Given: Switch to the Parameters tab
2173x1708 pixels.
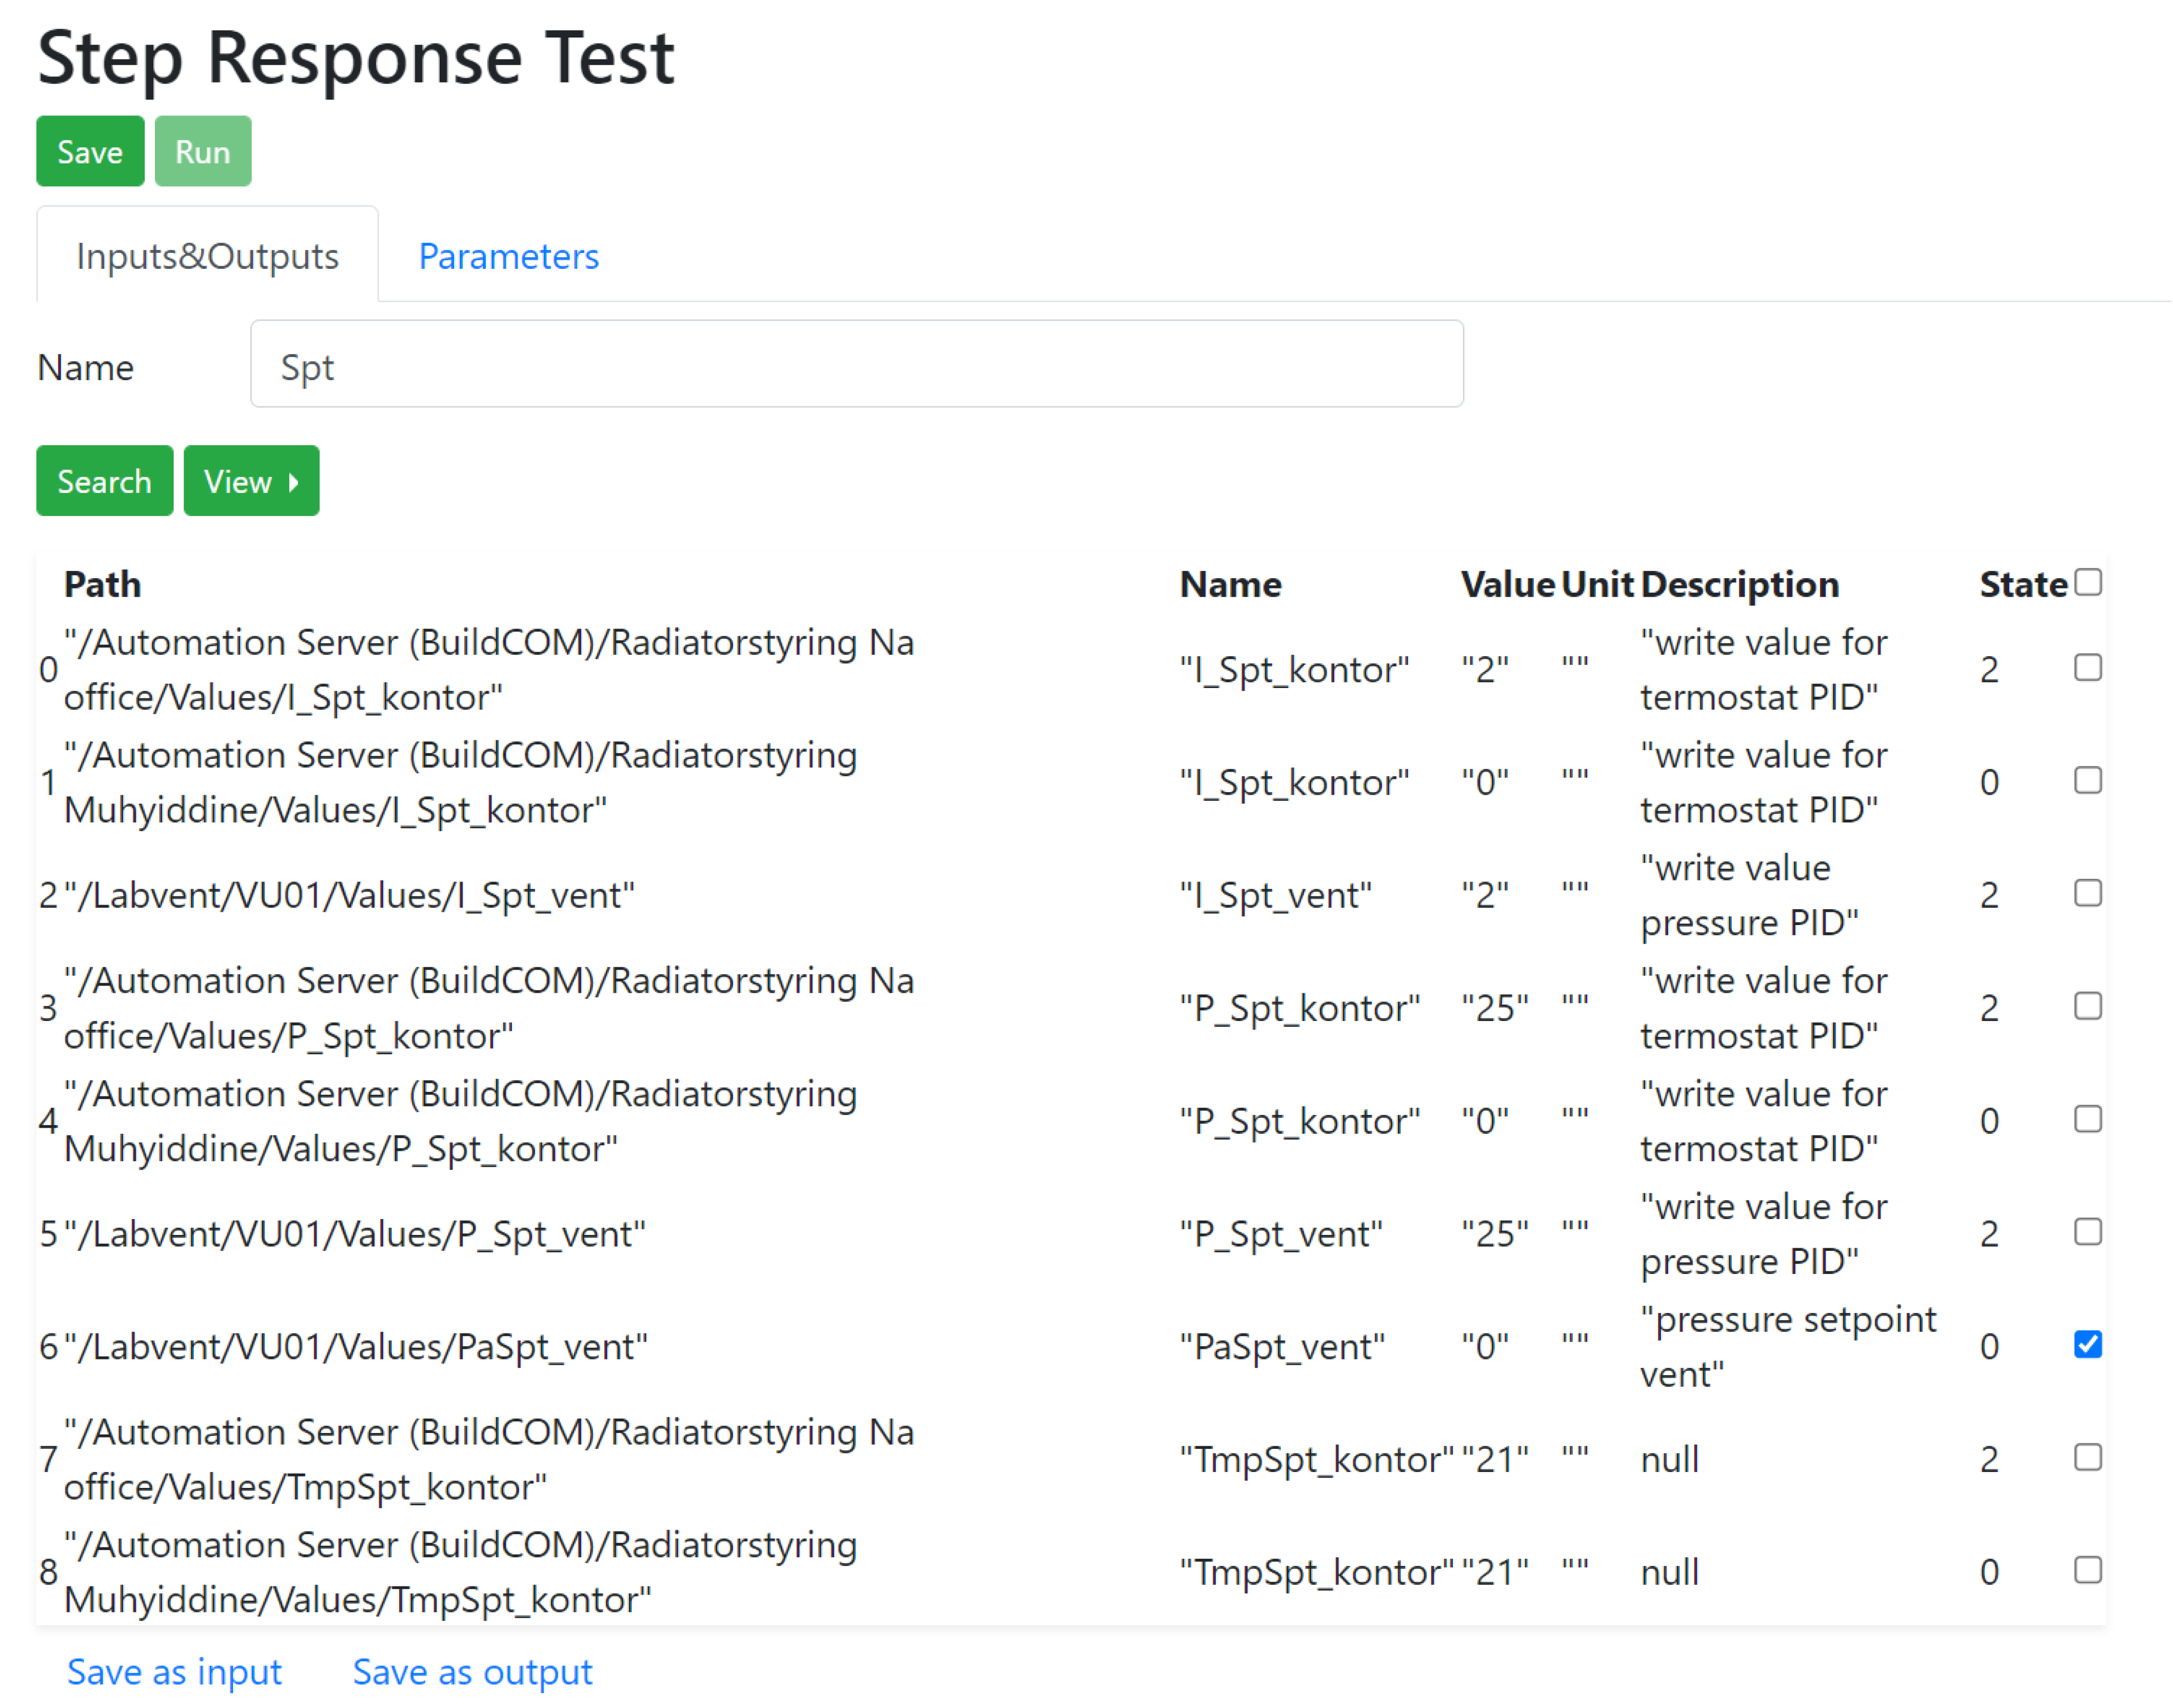Looking at the screenshot, I should (508, 256).
